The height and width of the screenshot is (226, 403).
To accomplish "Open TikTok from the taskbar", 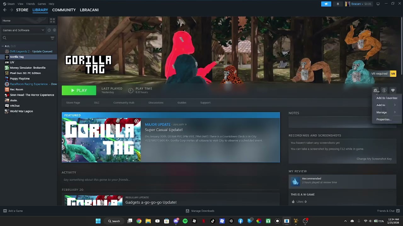I will click(213, 221).
